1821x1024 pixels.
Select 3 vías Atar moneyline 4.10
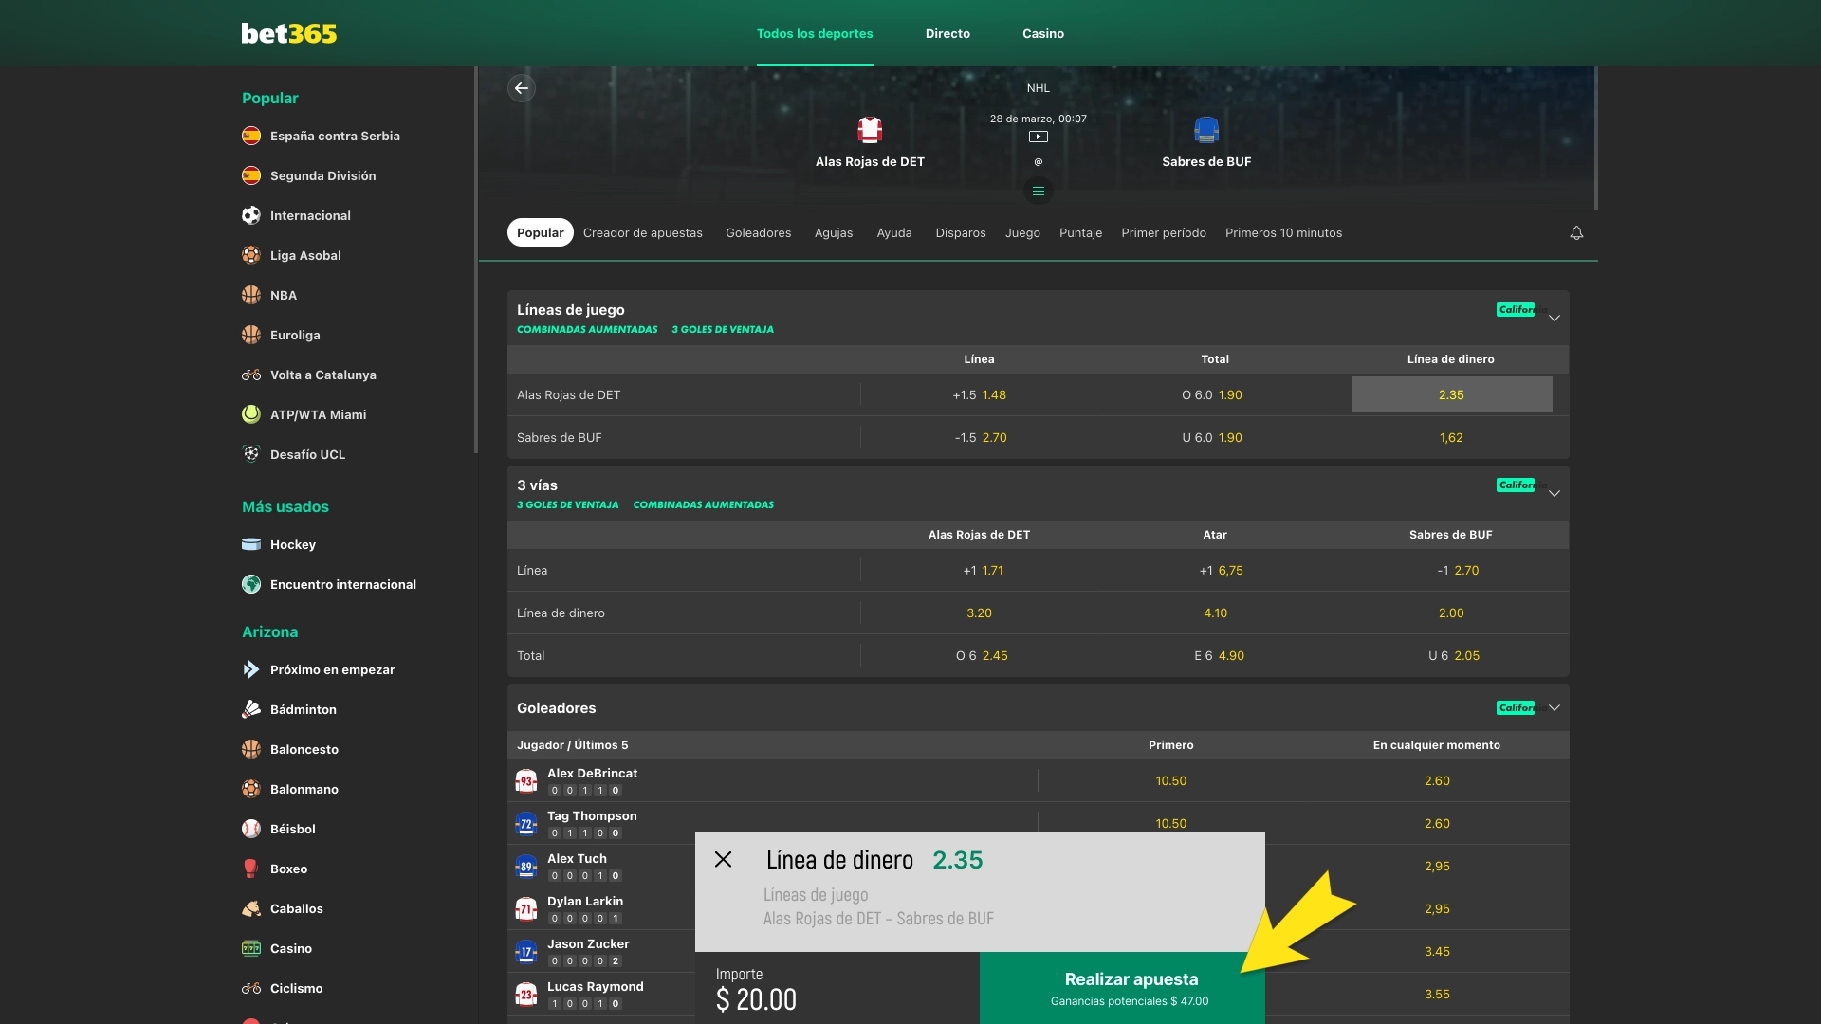1215,613
